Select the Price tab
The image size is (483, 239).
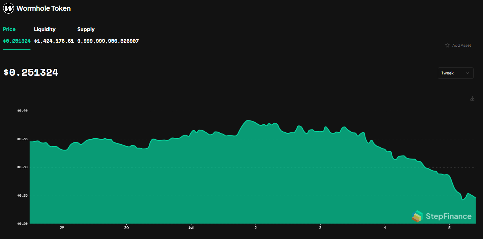[x=9, y=29]
